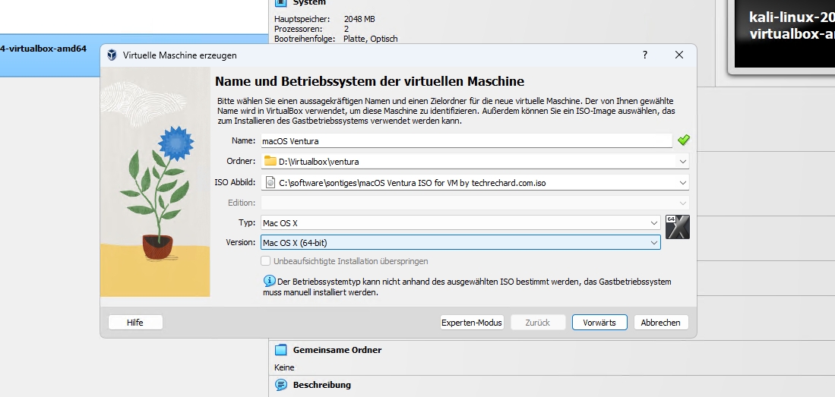
Task: Click the VirtualBox cube icon in dialog title
Action: pos(112,55)
